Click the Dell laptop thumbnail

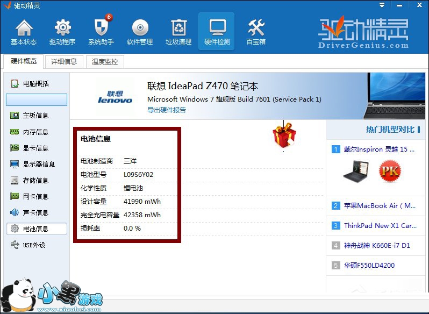click(356, 172)
